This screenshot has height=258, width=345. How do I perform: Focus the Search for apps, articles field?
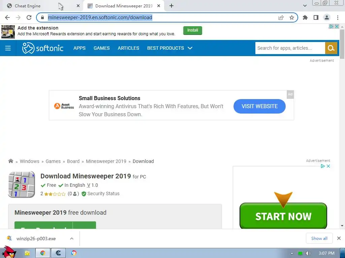[290, 48]
